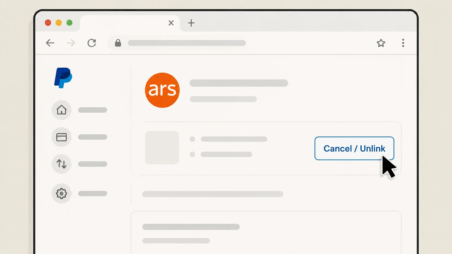
Task: Select the card wallet sidebar icon
Action: click(62, 137)
